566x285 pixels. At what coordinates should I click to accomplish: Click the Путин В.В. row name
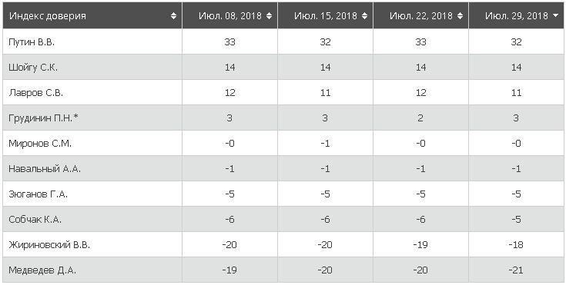[x=32, y=41]
